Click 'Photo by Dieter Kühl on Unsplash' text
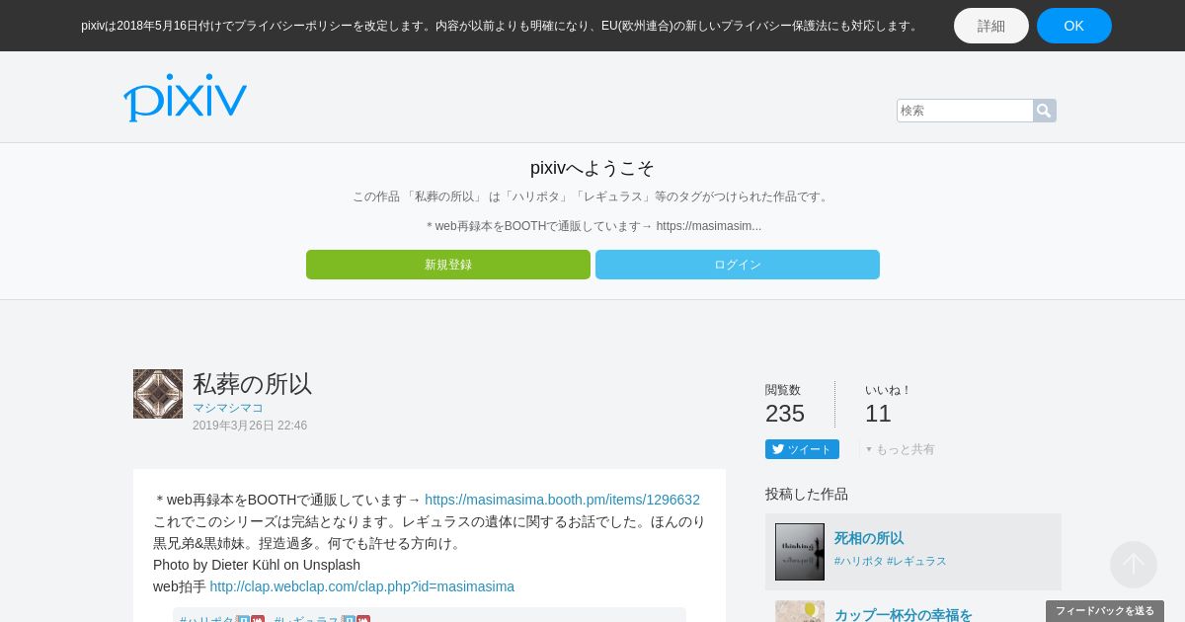This screenshot has height=622, width=1185. click(x=257, y=565)
